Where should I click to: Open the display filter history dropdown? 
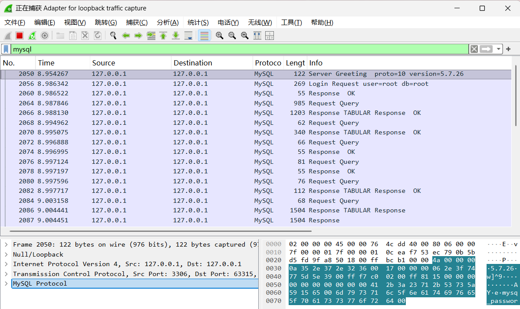[x=499, y=49]
